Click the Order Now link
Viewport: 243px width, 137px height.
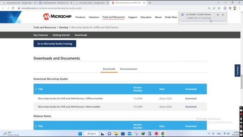[171, 17]
